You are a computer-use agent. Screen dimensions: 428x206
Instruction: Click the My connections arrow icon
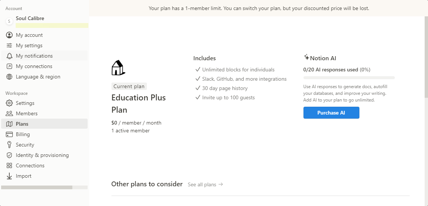point(9,67)
